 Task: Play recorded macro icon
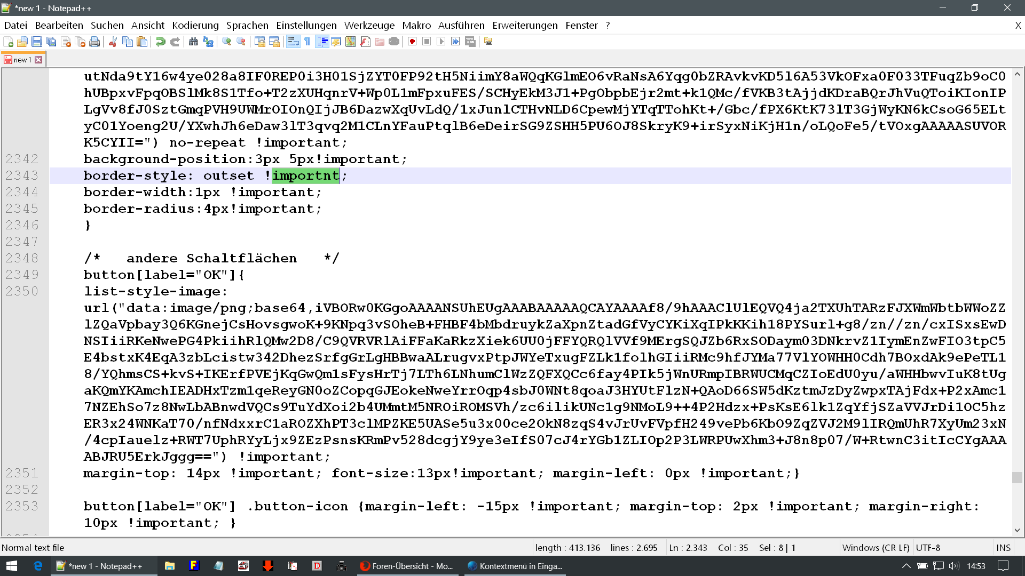[x=441, y=42]
